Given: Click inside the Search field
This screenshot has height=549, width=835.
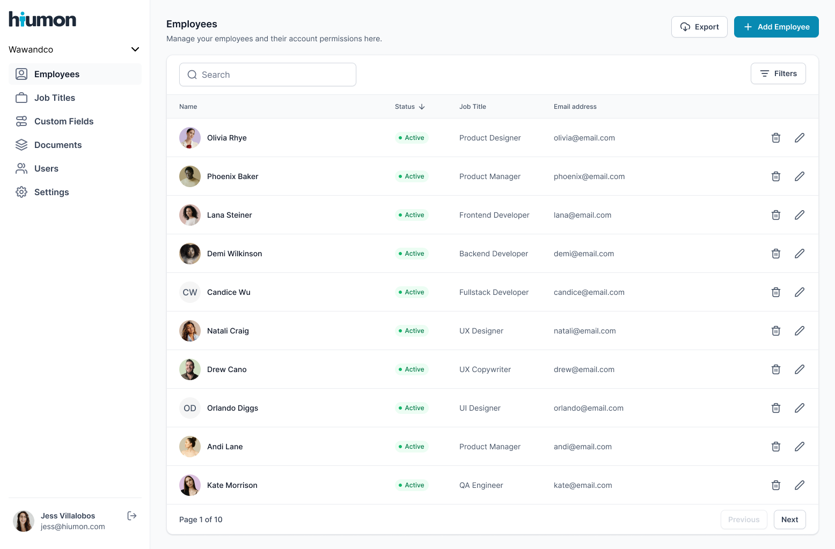Looking at the screenshot, I should [x=267, y=75].
